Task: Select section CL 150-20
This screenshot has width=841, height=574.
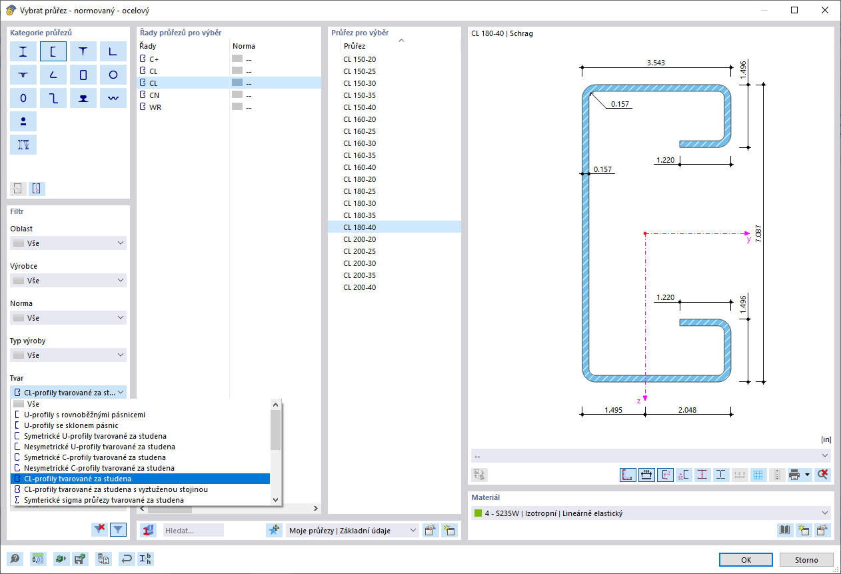Action: tap(394, 59)
